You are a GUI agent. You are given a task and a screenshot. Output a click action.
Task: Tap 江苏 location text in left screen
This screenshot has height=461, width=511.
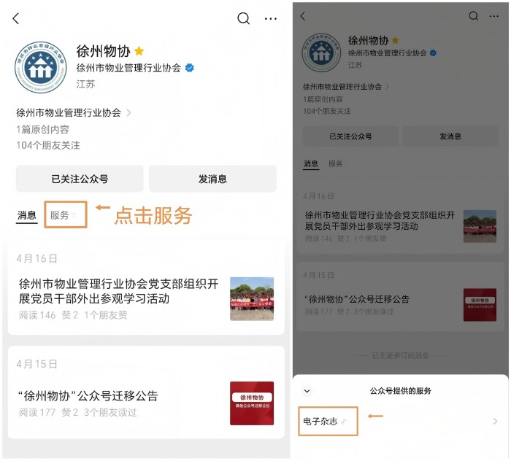tap(85, 84)
